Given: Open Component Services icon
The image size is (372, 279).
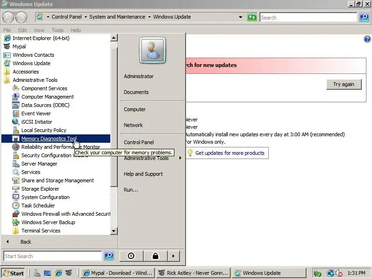Looking at the screenshot, I should pyautogui.click(x=16, y=88).
